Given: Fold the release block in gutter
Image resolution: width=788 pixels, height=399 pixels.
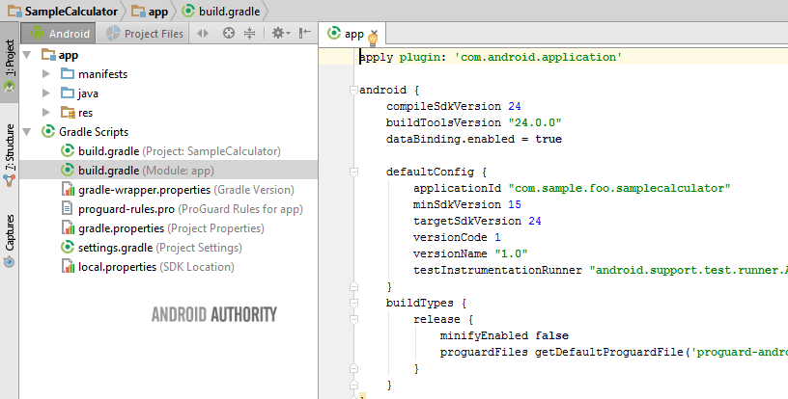Looking at the screenshot, I should pos(353,319).
